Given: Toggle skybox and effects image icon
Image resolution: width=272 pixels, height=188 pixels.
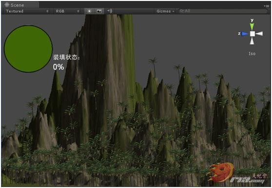Looking at the screenshot, I should click(x=99, y=11).
